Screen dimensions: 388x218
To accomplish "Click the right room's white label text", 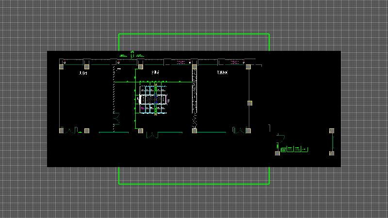I will [x=223, y=73].
